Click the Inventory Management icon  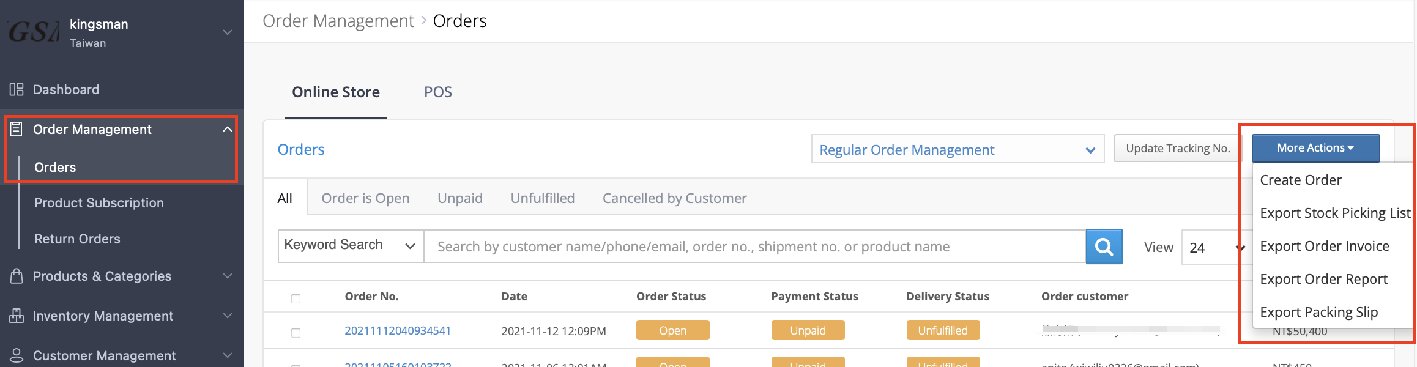[x=17, y=316]
